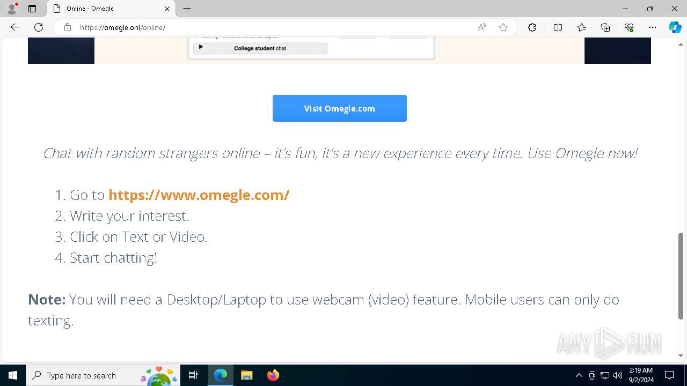The width and height of the screenshot is (687, 386).
Task: Activate Read aloud icon
Action: point(482,27)
